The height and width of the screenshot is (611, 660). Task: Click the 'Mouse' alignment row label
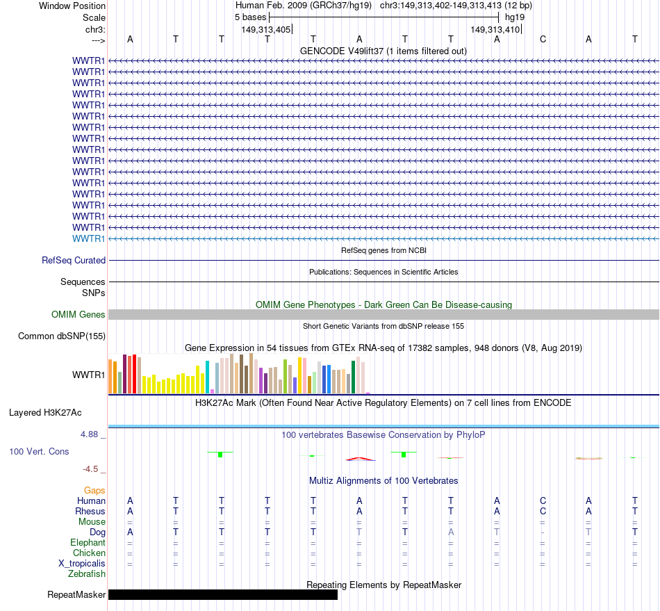(92, 522)
